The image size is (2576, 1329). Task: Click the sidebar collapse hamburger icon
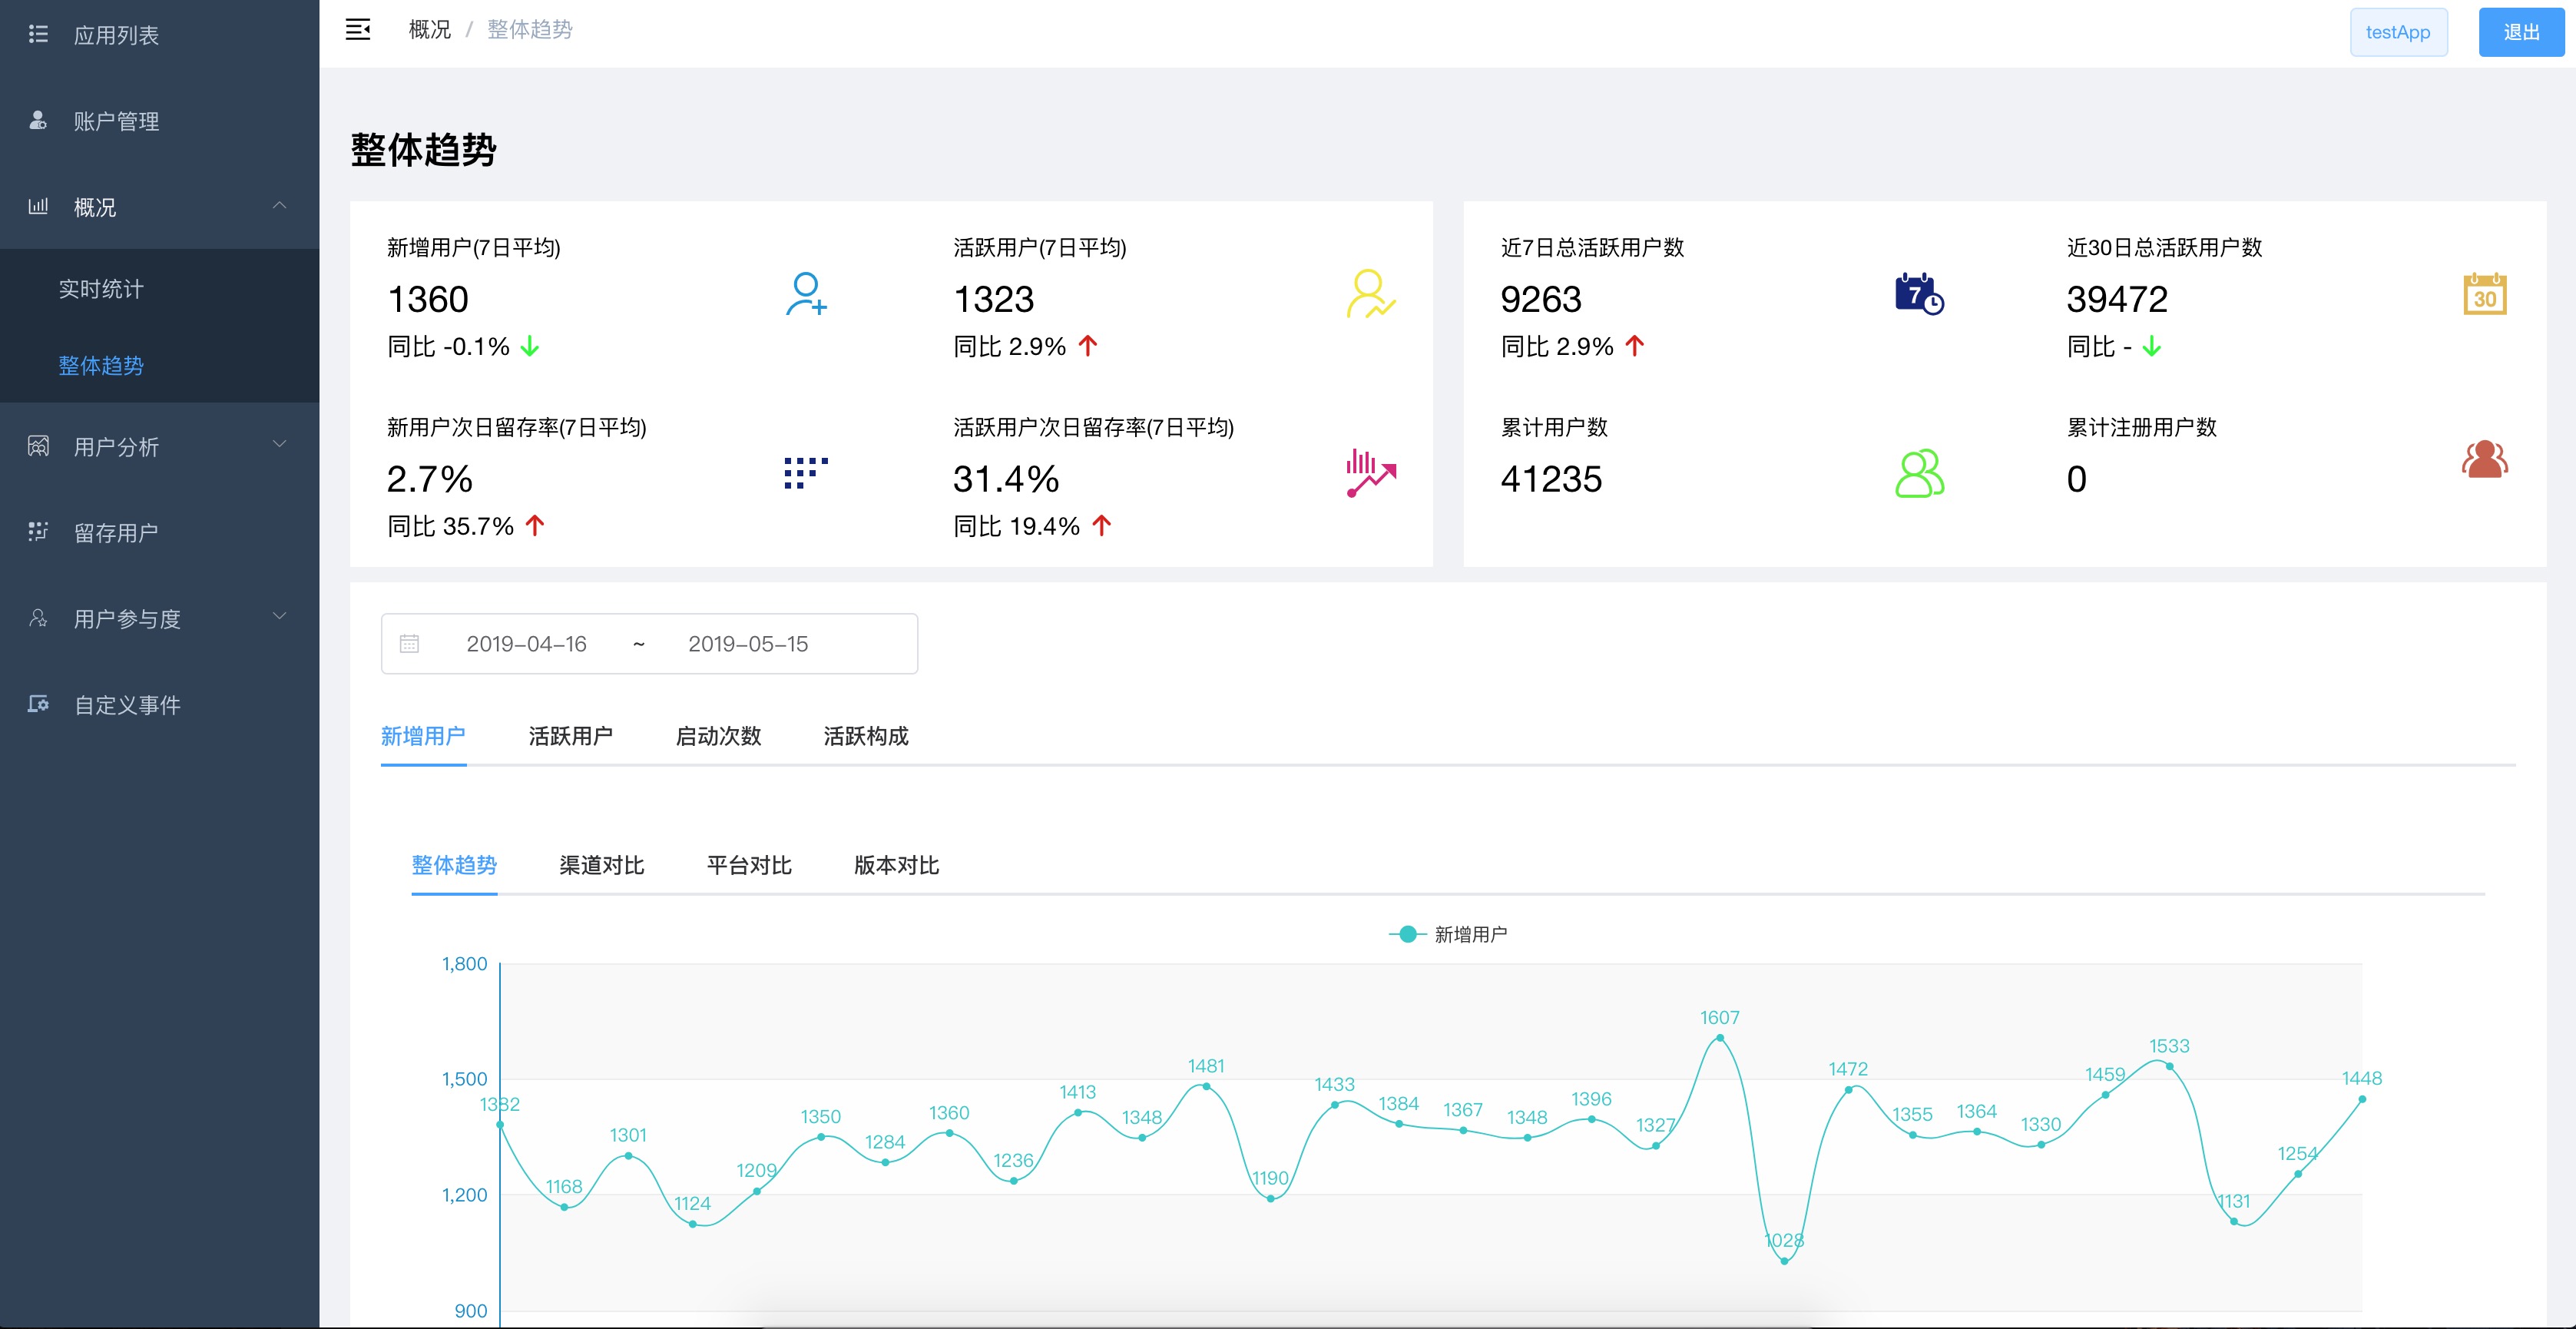pyautogui.click(x=357, y=30)
